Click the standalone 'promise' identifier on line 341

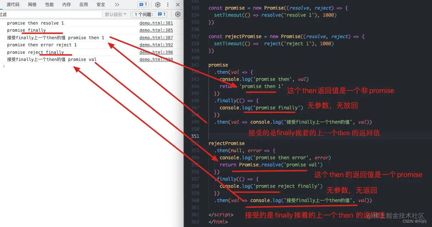point(218,65)
